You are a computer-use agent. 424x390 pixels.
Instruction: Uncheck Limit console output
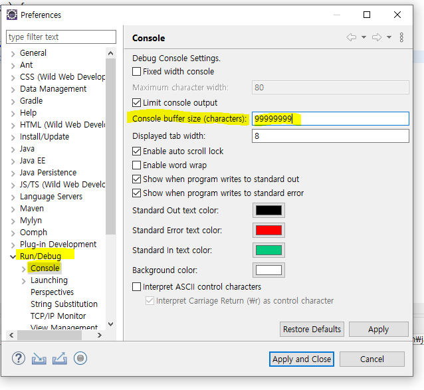[x=136, y=103]
